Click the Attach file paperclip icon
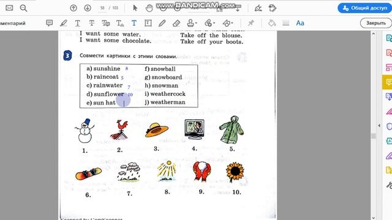The image size is (392, 220). tap(208, 23)
